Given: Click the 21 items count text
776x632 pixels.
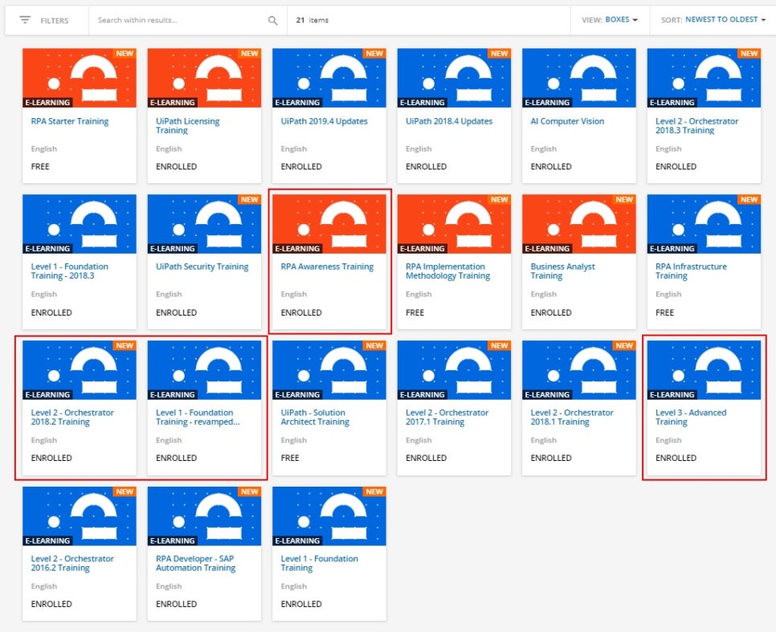Looking at the screenshot, I should pyautogui.click(x=312, y=20).
